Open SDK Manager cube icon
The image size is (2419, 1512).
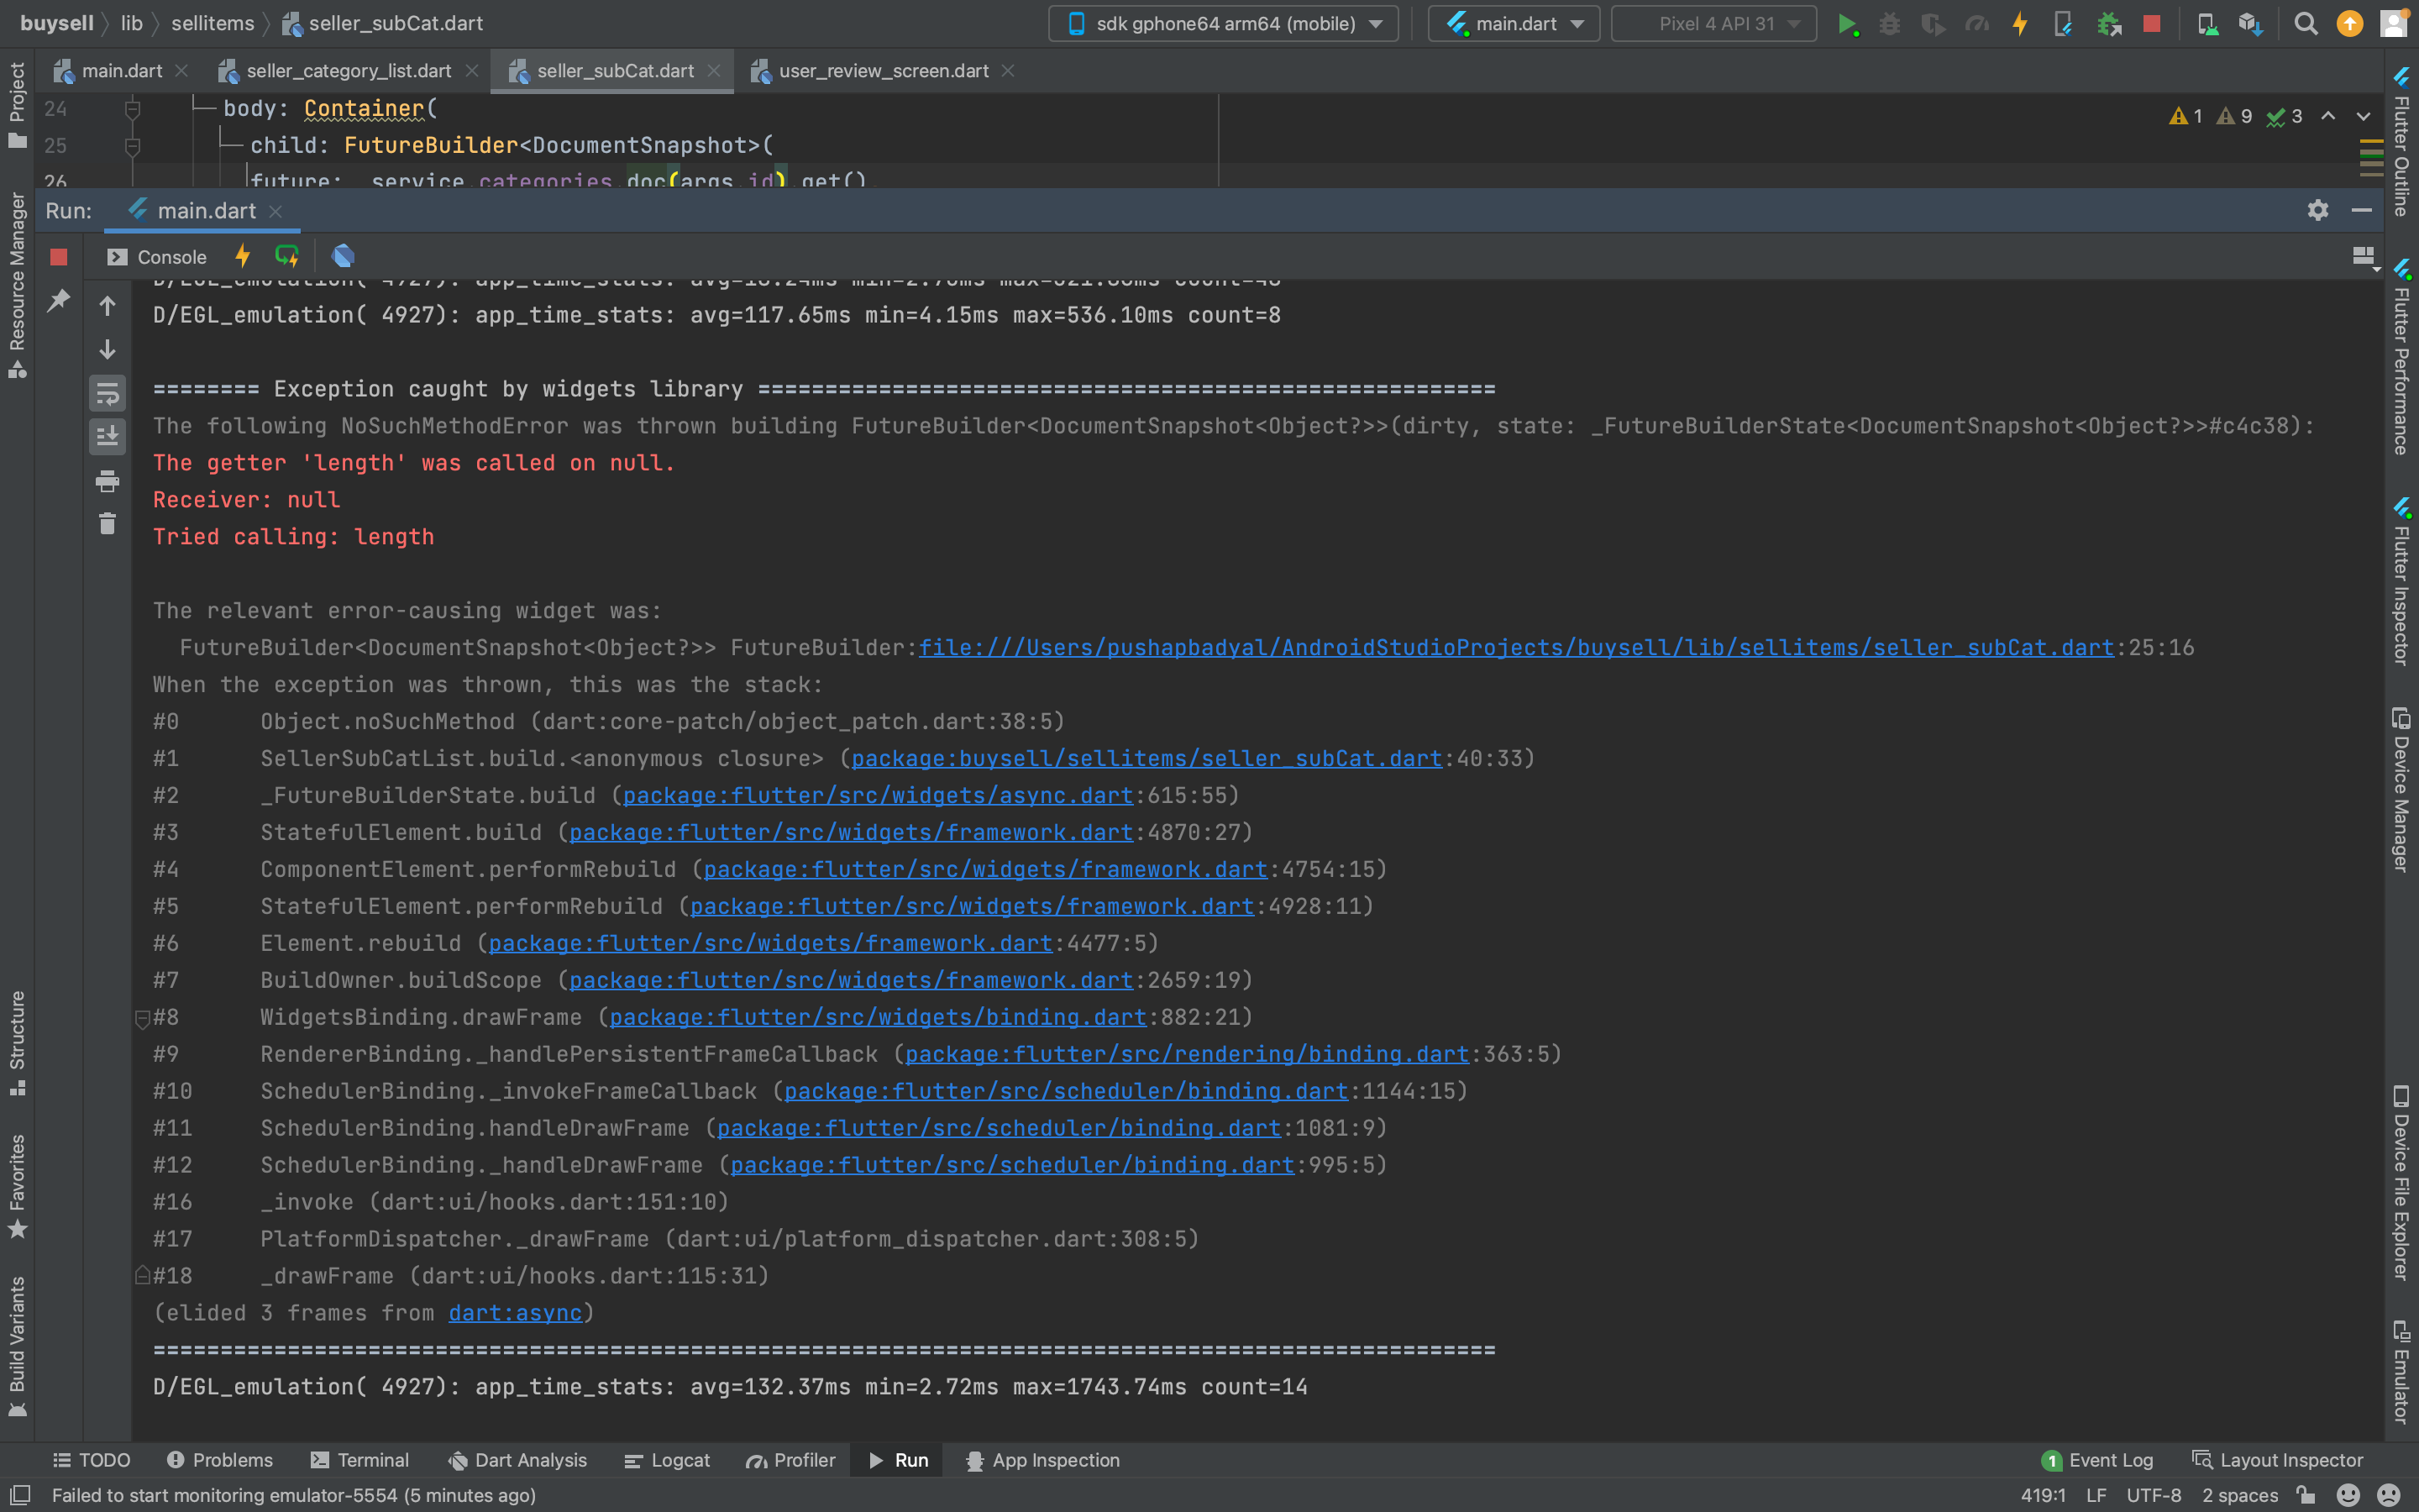[x=2250, y=24]
